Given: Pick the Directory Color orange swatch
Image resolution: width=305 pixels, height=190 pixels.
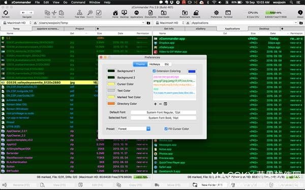Looking at the screenshot, I should point(111,104).
